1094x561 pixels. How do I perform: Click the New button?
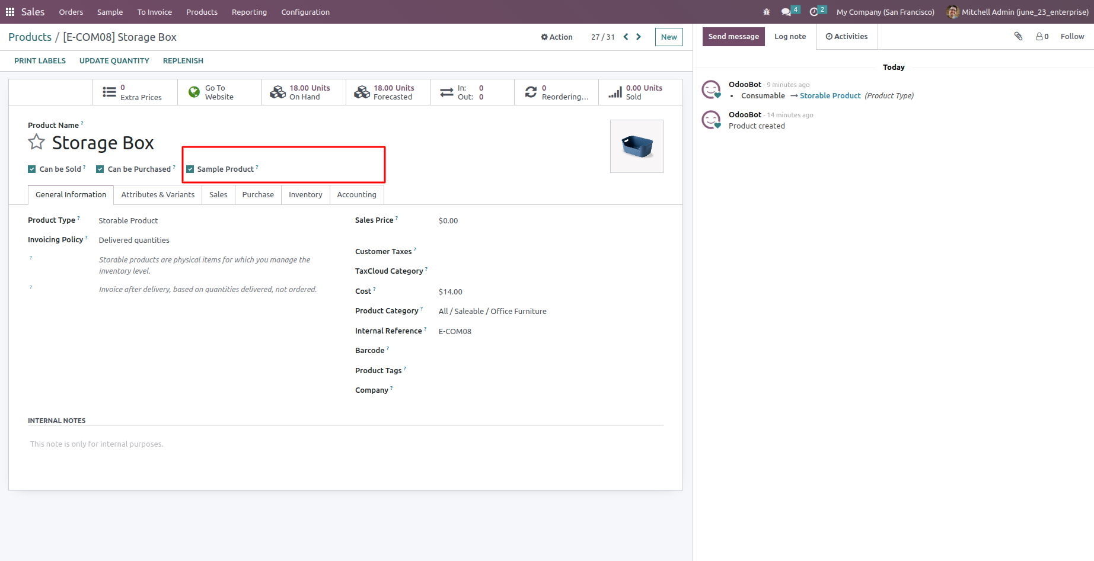[669, 37]
